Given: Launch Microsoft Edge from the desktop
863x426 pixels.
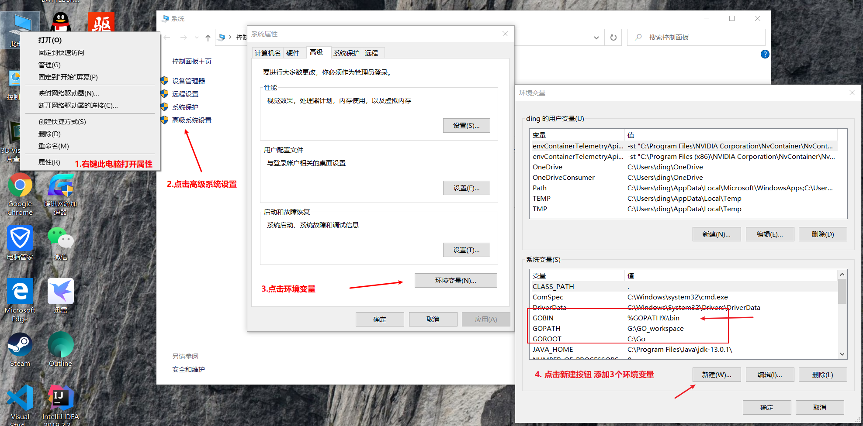Looking at the screenshot, I should click(x=20, y=290).
